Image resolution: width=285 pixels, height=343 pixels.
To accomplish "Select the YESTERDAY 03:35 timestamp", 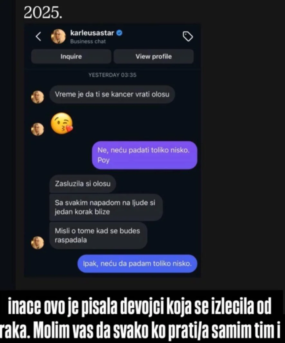I will 112,75.
